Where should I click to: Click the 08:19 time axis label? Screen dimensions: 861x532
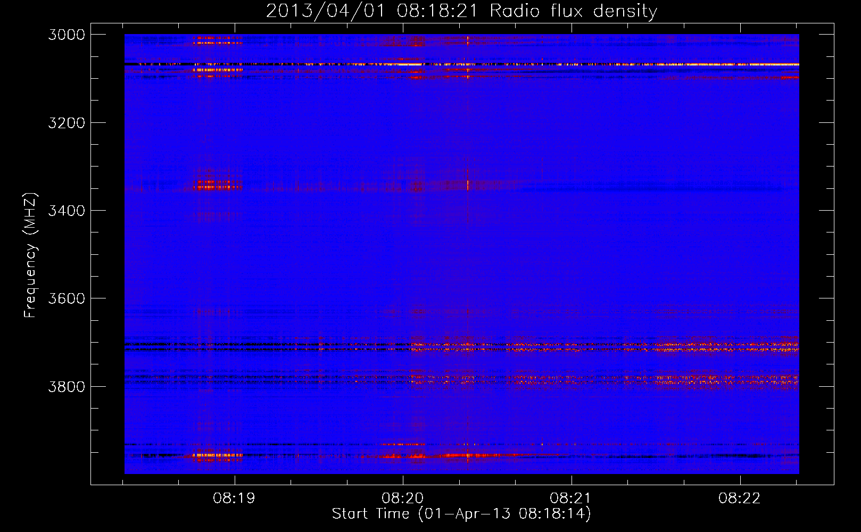coord(234,498)
